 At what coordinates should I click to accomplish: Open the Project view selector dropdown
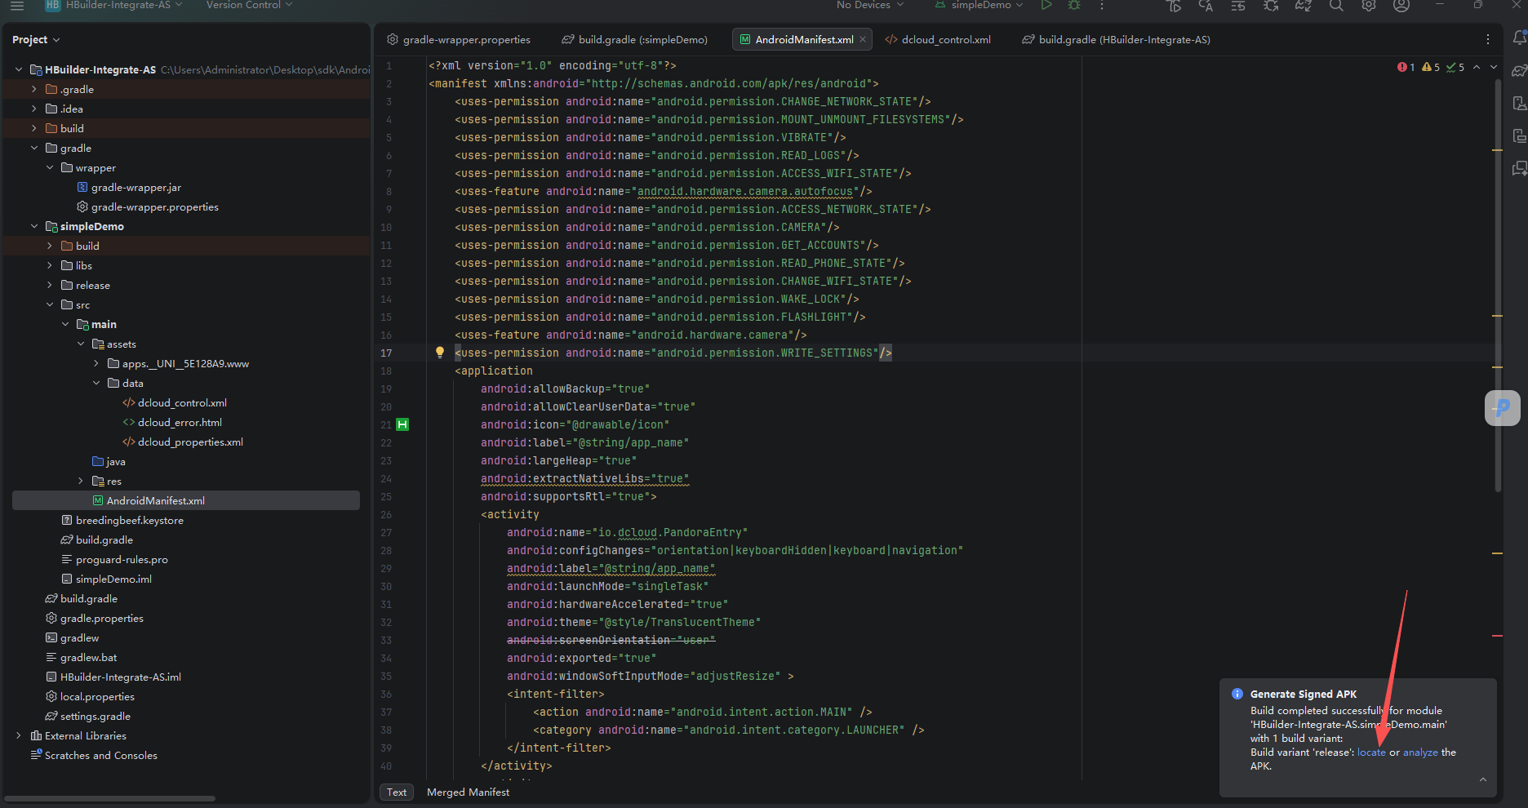(x=36, y=39)
